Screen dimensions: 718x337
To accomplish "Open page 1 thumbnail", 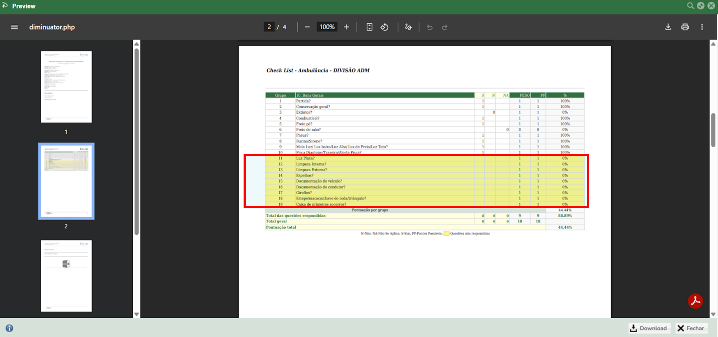I will 66,87.
